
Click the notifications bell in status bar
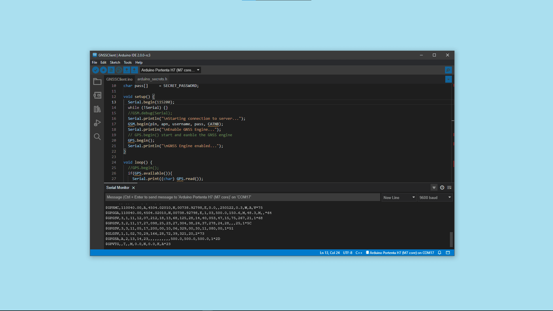tap(440, 253)
